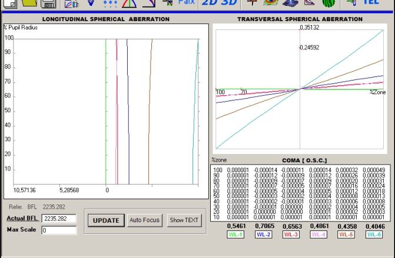Click the purple curve corner toolbar icon

point(148,4)
